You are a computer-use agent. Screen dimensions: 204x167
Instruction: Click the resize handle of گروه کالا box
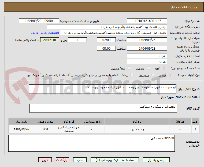tap(31, 111)
